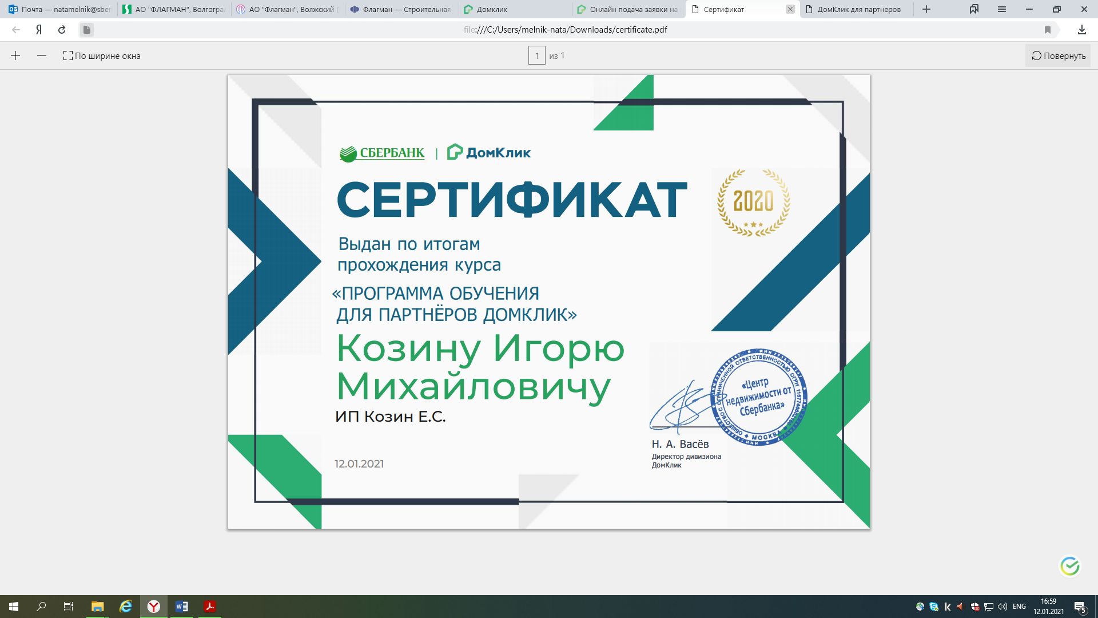Switch to АО "ФЛАГМАН", Волгоград tab

(174, 9)
